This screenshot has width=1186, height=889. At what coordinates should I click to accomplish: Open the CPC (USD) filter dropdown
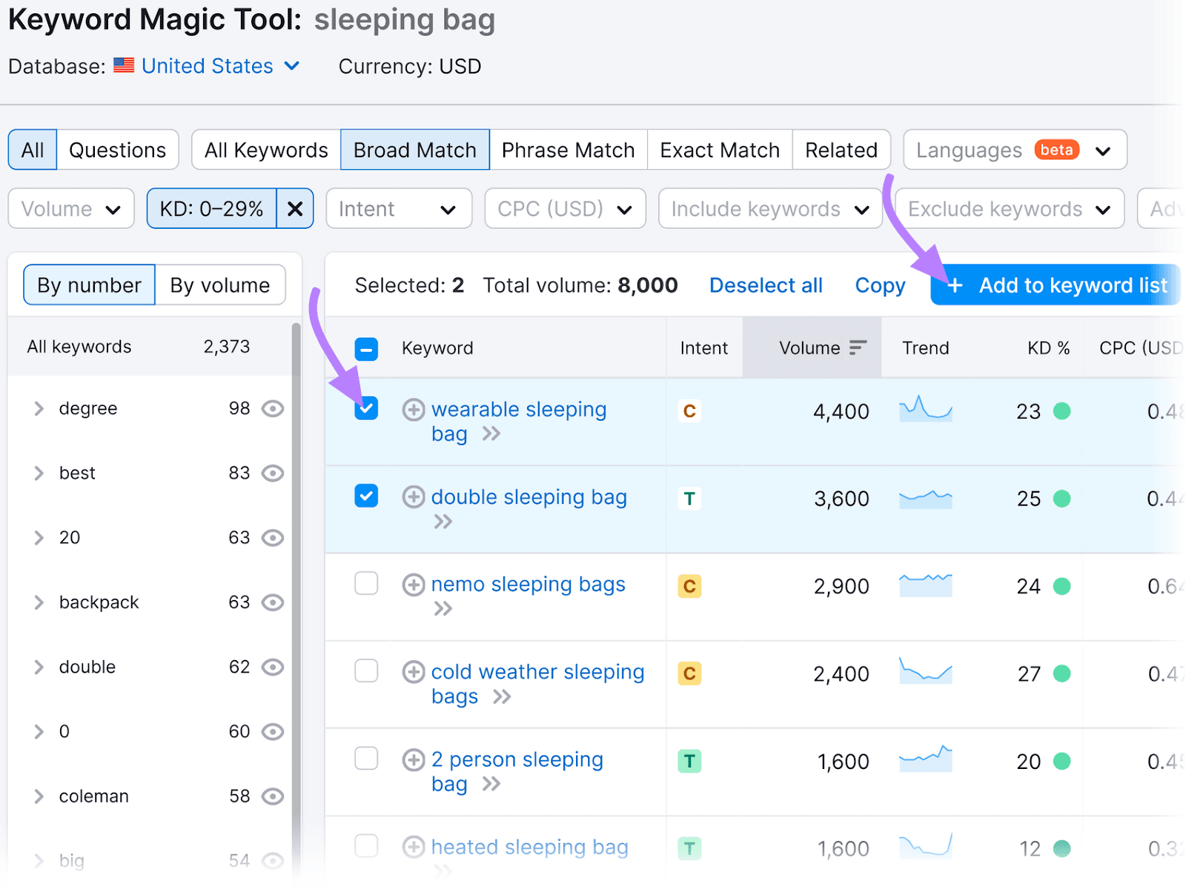(565, 208)
